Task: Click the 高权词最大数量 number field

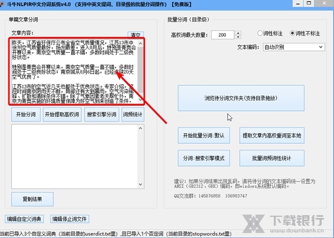Action: point(223,35)
